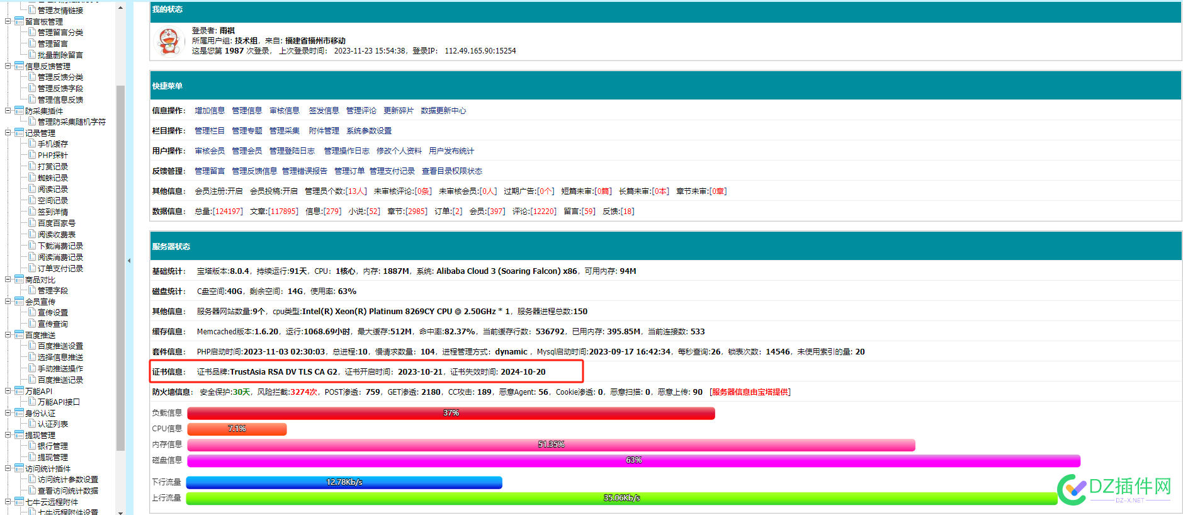Screen dimensions: 1183x515
Task: Open the 增加信息 quick link
Action: [x=210, y=111]
